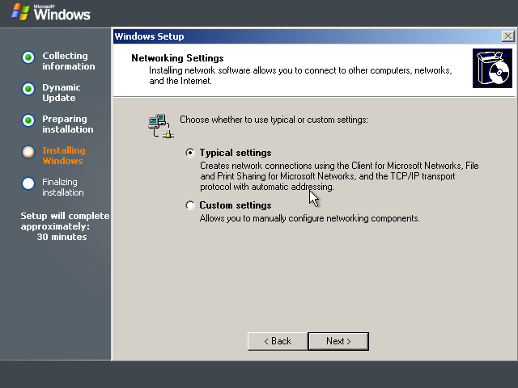Click the setup CD box icon
Viewport: 518px width, 388px height.
(x=492, y=68)
